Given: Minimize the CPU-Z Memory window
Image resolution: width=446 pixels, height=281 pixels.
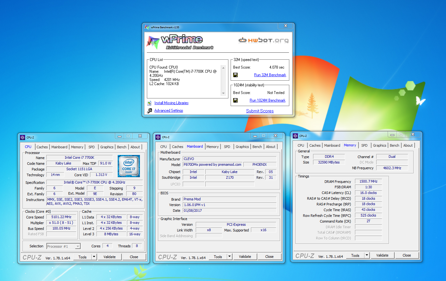Looking at the screenshot, I should [x=392, y=135].
